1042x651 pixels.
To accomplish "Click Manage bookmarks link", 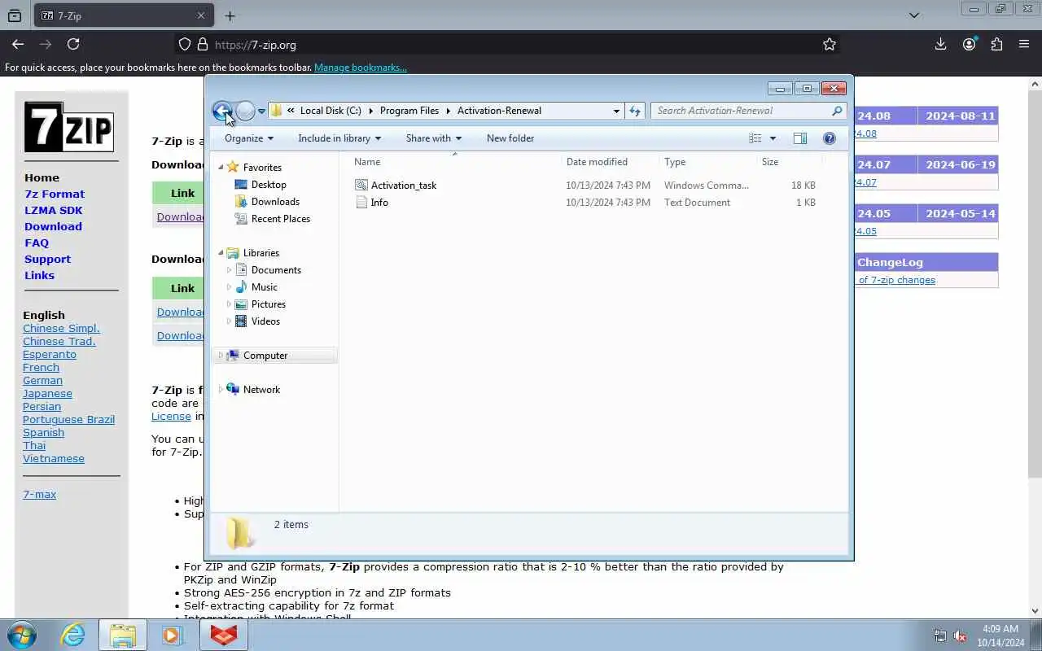I will pos(360,68).
